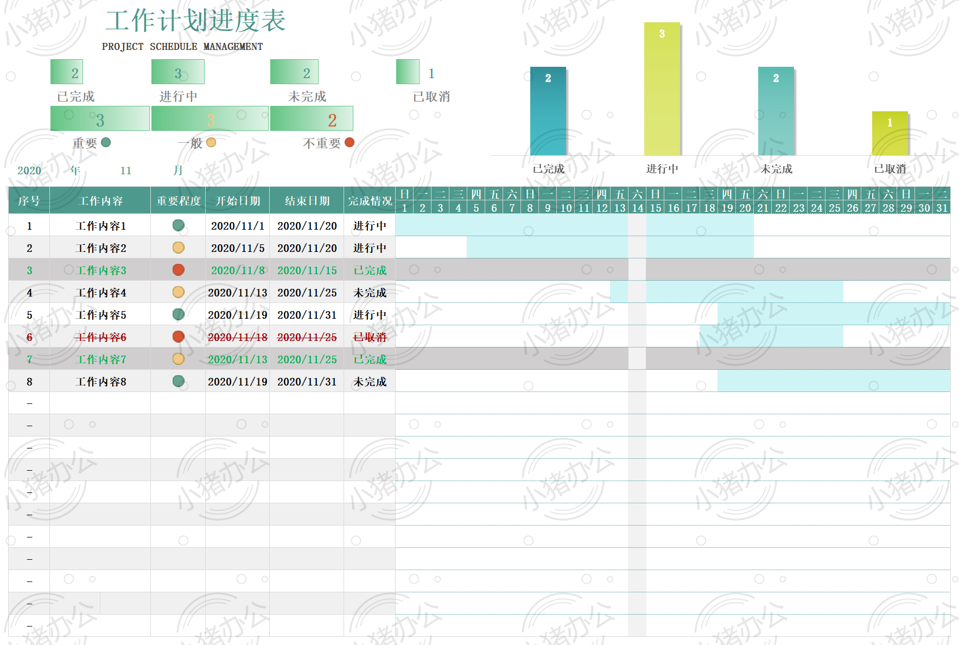Click the Gantt bar for 工作内容5
959x645 pixels.
[x=834, y=314]
